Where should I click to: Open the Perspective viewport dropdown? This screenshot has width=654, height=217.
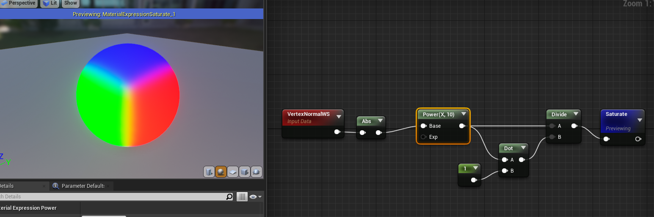(19, 3)
